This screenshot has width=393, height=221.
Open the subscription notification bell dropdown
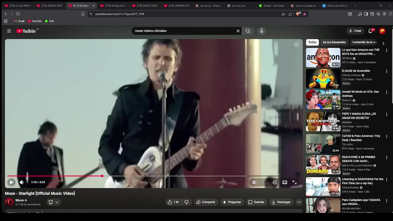53,202
